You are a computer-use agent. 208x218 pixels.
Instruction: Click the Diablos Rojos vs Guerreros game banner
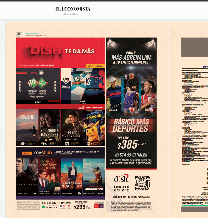click(38, 86)
